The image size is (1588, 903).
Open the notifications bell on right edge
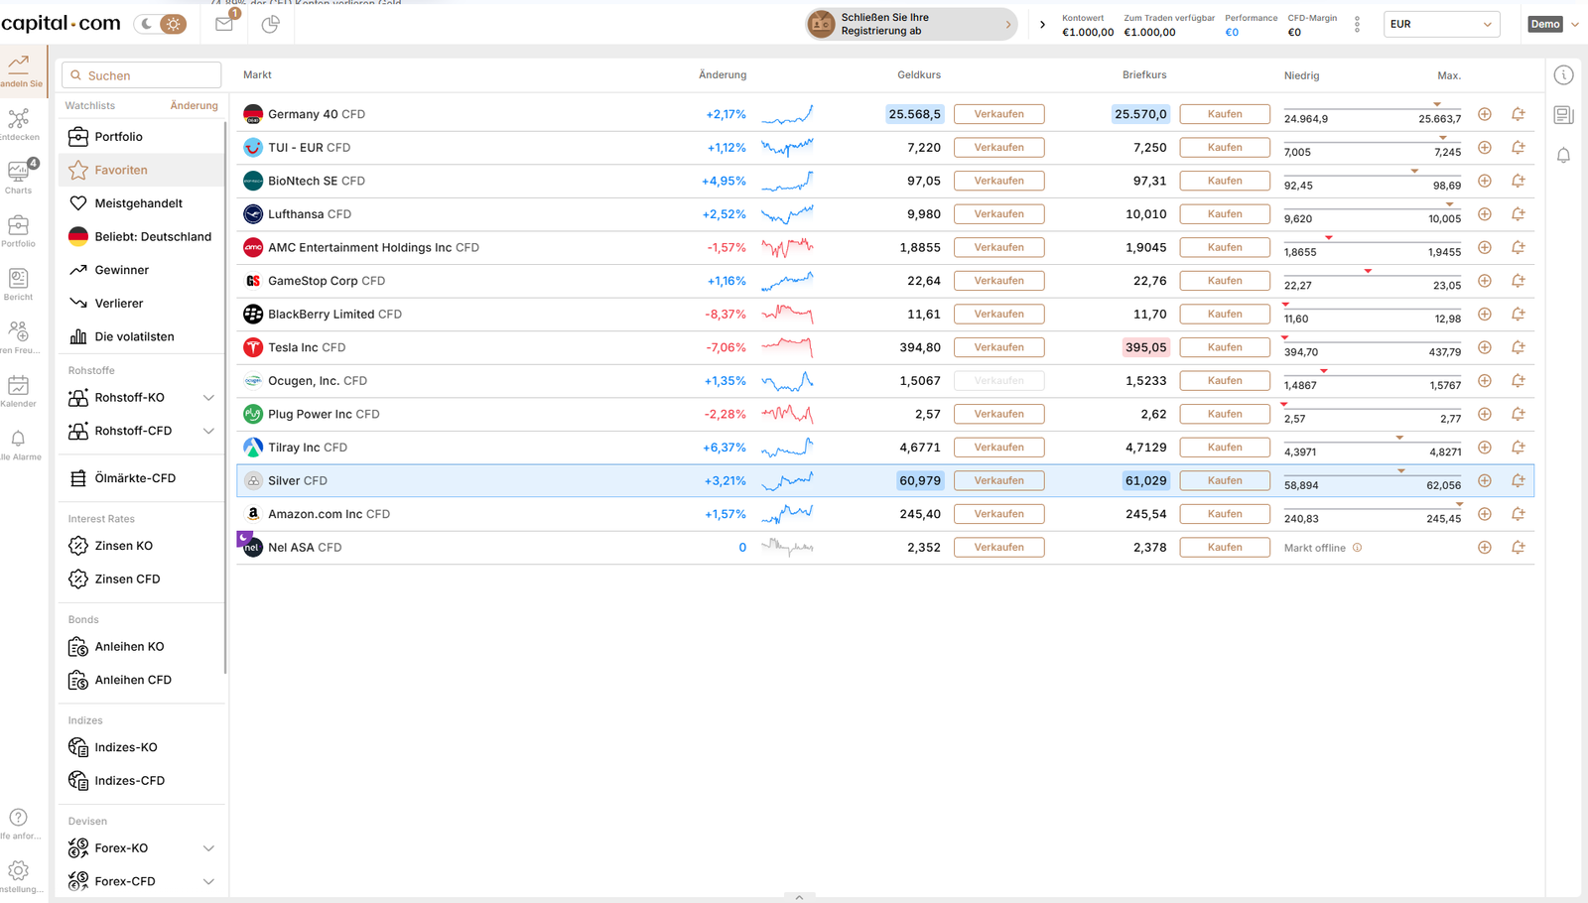[x=1563, y=156]
